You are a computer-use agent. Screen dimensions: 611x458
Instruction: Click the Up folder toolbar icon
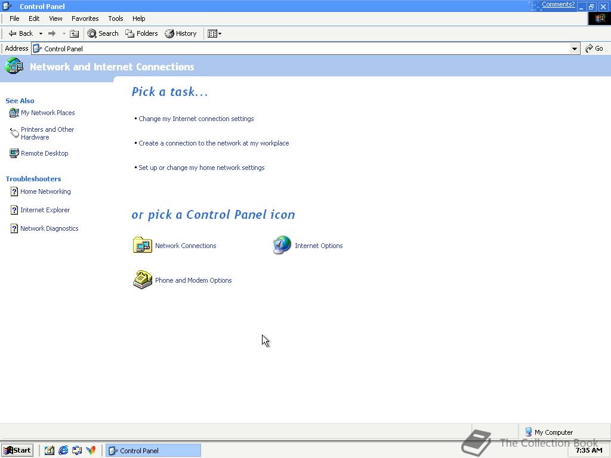tap(74, 33)
